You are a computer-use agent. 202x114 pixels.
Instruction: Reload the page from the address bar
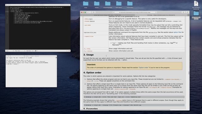pyautogui.click(x=156, y=12)
